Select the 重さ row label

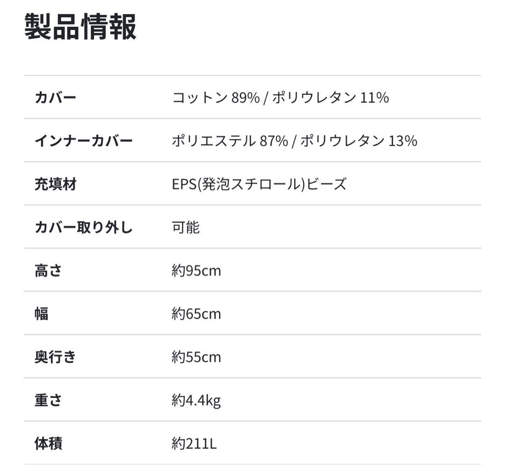coord(48,400)
